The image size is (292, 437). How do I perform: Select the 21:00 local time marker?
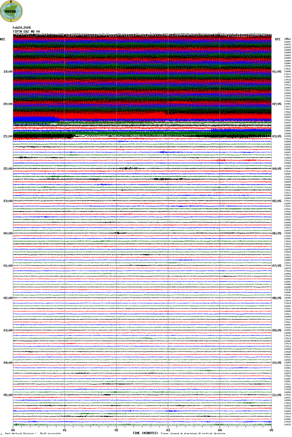tap(8, 136)
